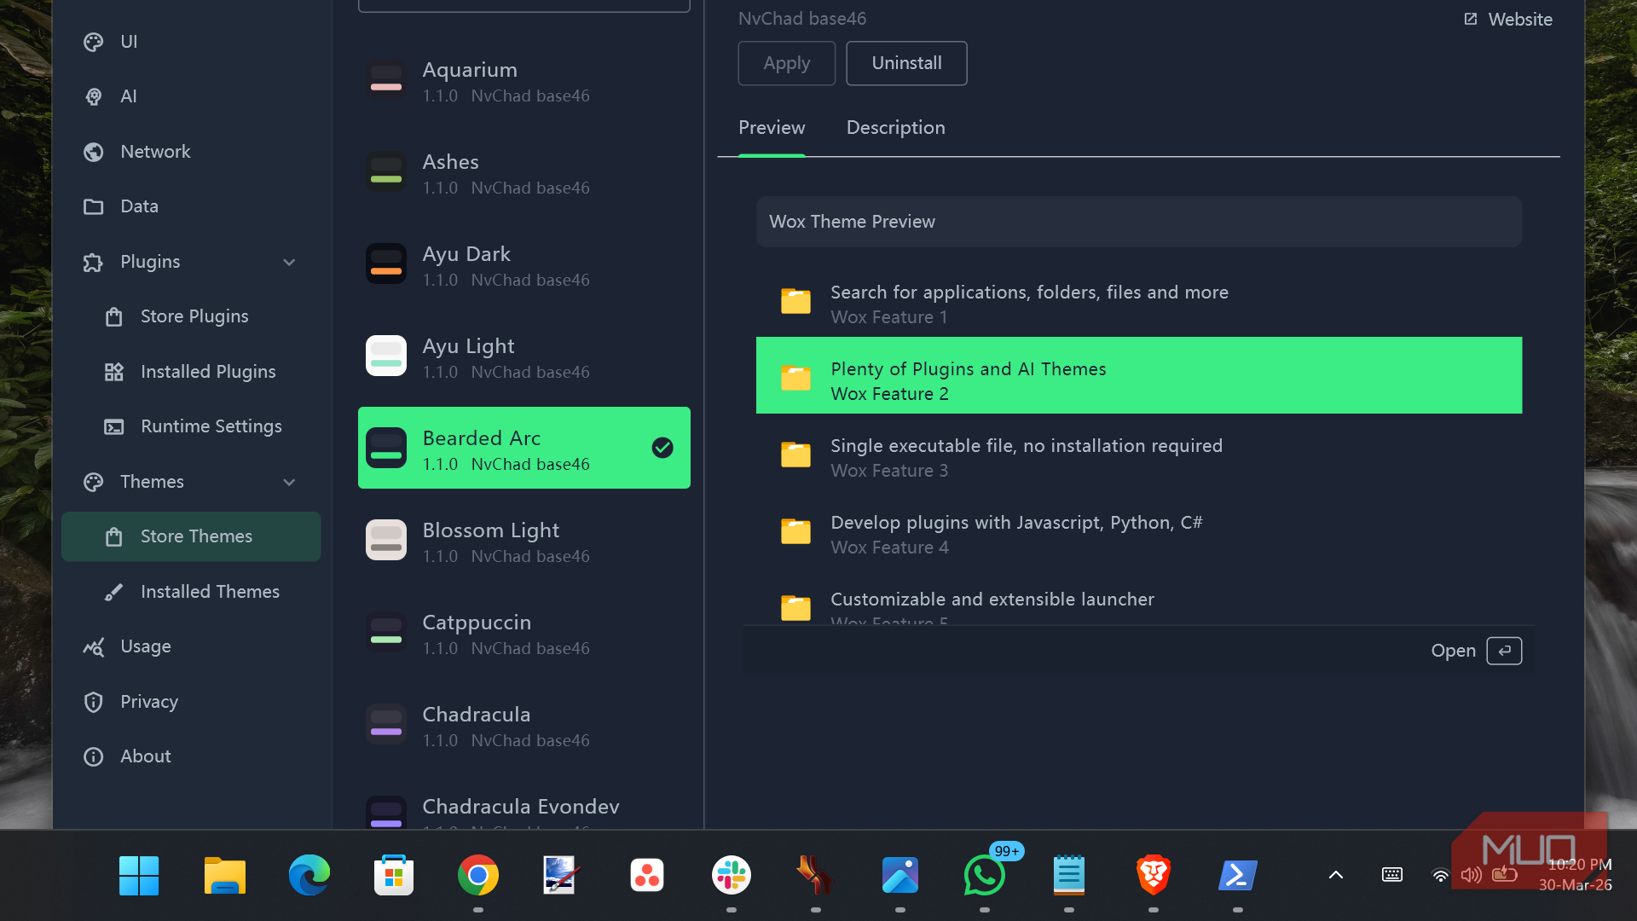
Task: Open the UI settings section
Action: tap(191, 42)
